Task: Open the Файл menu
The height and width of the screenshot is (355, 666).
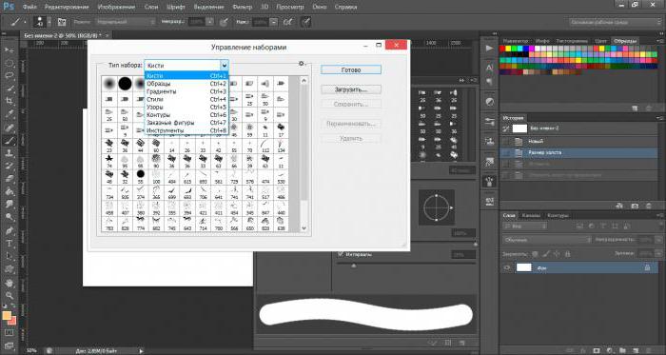Action: 29,7
